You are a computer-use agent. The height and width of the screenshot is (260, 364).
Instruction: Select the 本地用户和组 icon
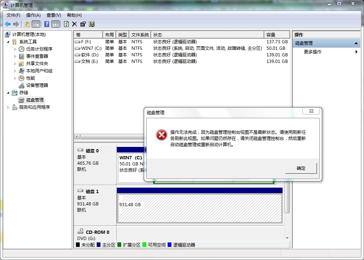[x=21, y=71]
